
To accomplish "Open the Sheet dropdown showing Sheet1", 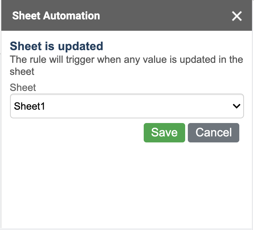I will 127,106.
